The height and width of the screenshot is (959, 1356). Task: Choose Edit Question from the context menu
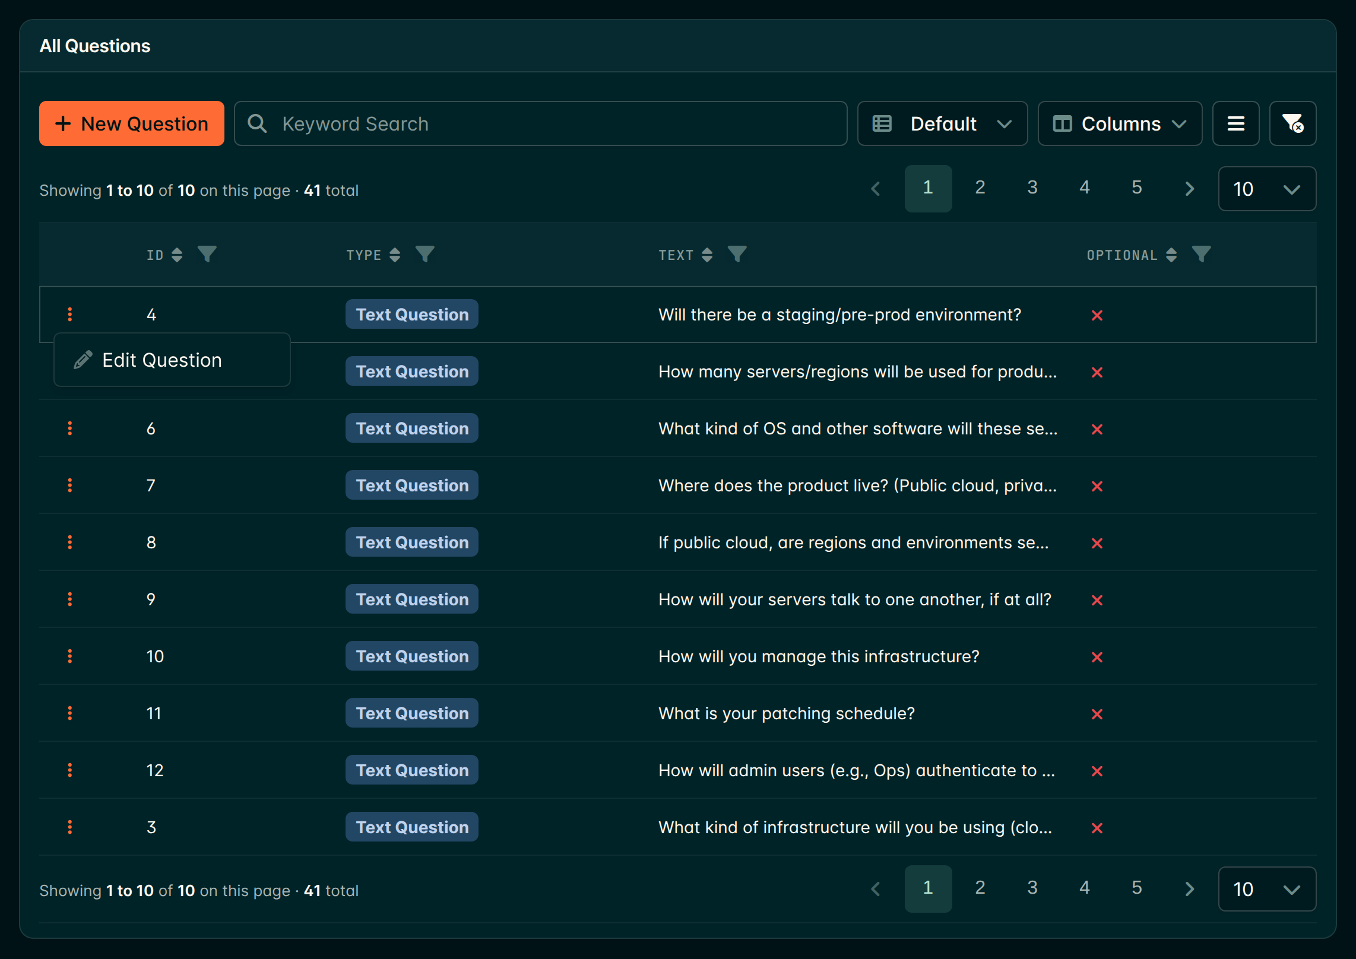(x=172, y=360)
